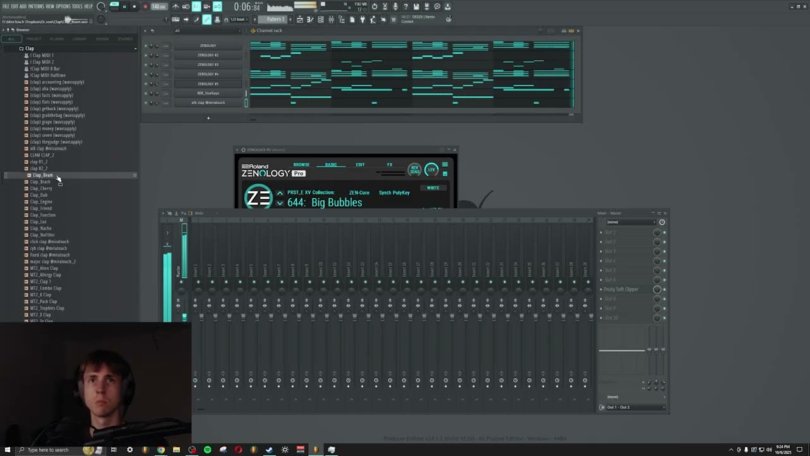Screen dimensions: 810x456
Task: Click the tempo field showing 140
Action: point(159,6)
